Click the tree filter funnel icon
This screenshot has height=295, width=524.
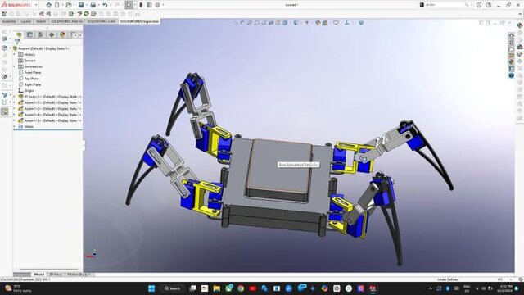[17, 42]
